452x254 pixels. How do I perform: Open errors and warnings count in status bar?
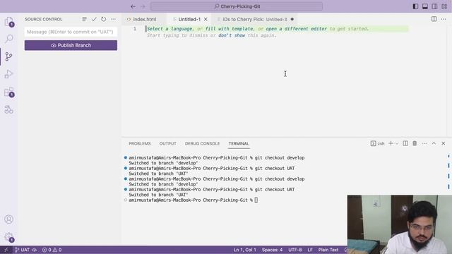(52, 250)
